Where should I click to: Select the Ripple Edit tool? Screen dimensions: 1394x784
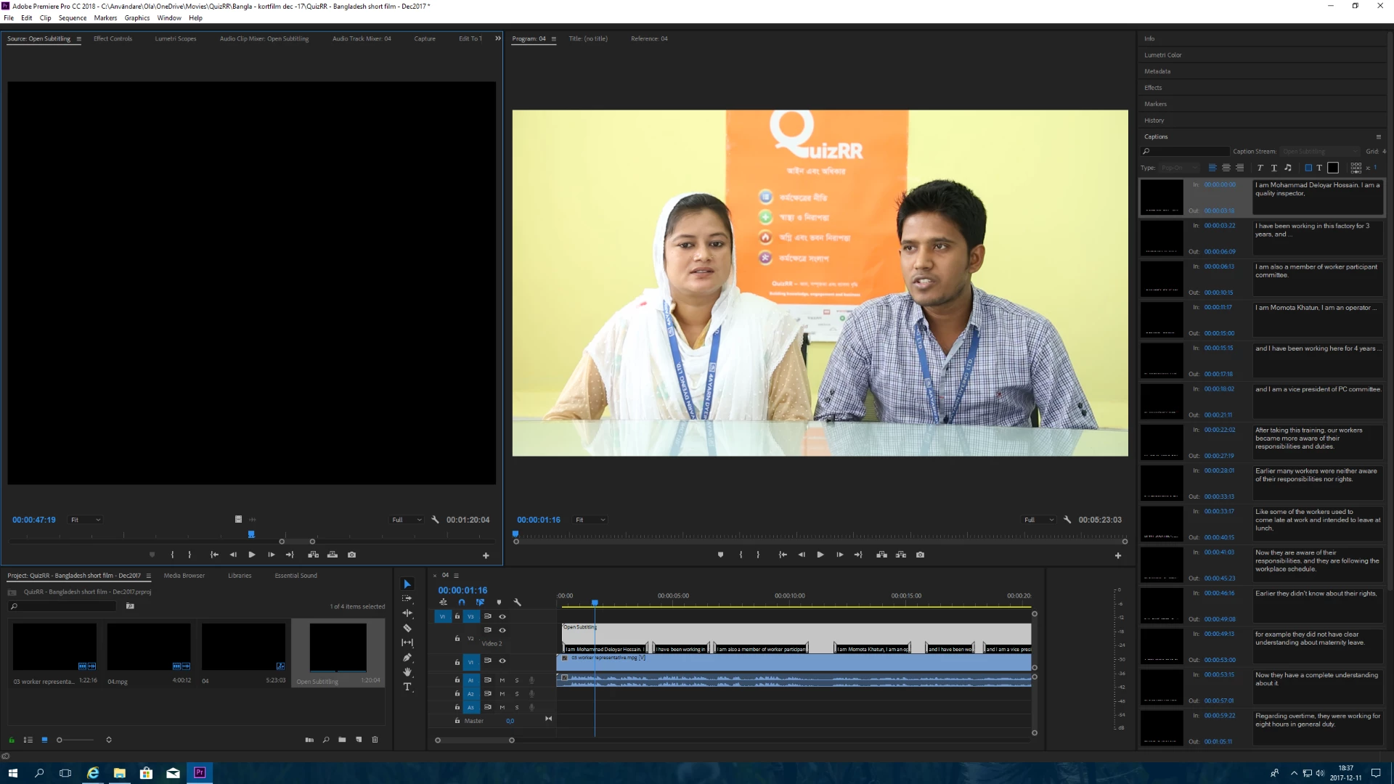pos(407,613)
